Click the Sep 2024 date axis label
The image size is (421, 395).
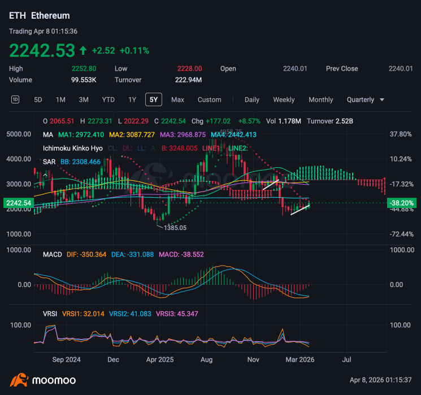(66, 359)
